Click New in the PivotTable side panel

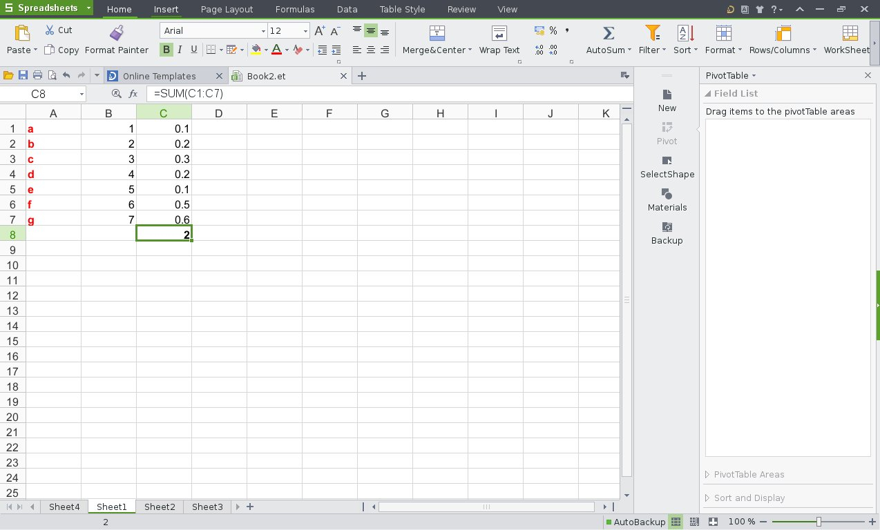coord(667,101)
